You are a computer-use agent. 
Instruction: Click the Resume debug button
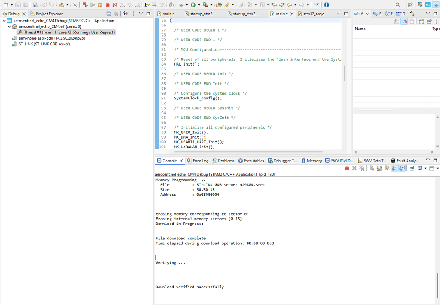click(92, 5)
